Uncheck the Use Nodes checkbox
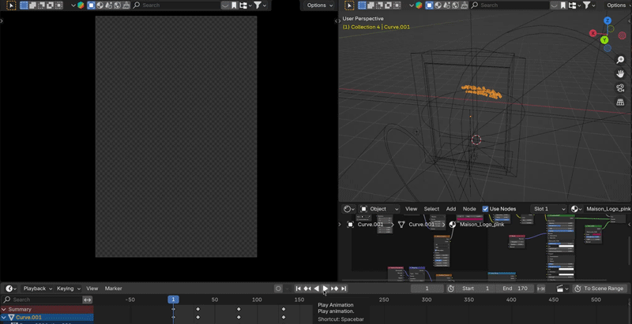Viewport: 632px width, 324px height. [x=485, y=209]
